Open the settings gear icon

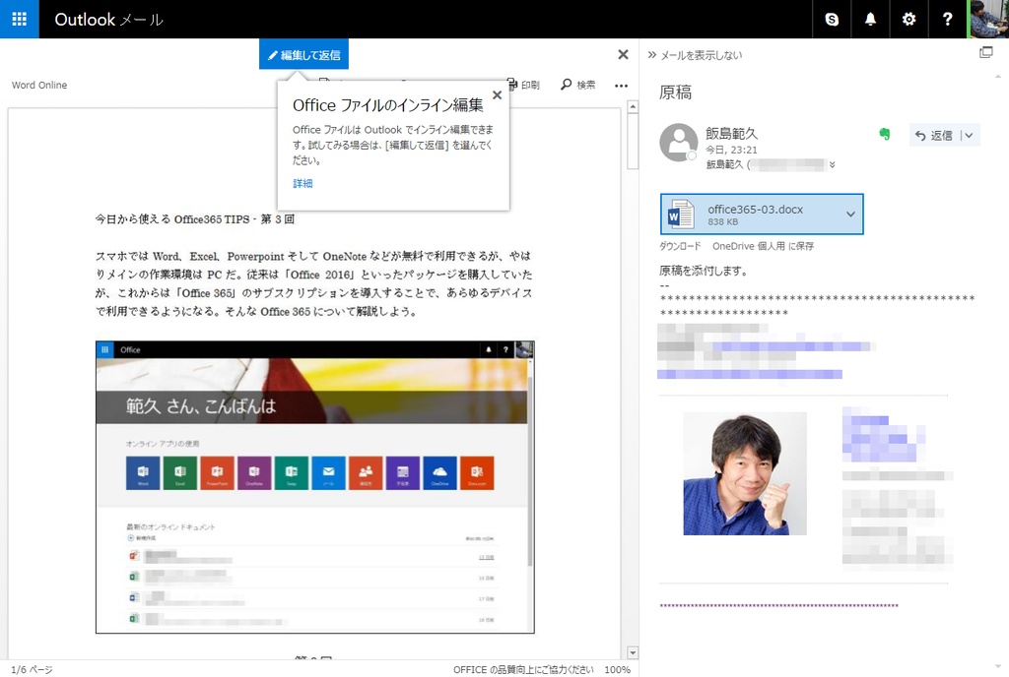908,20
